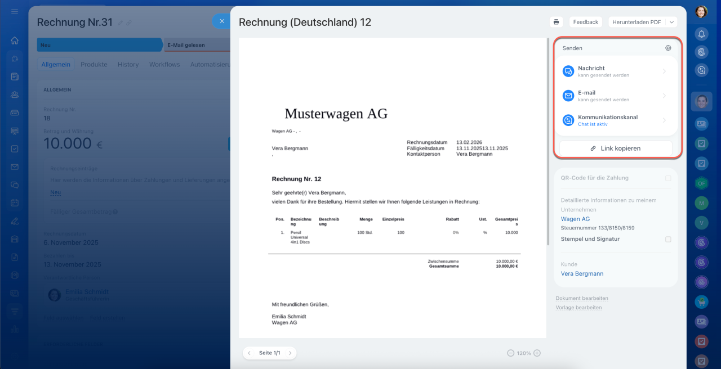Go to next page in page navigator
This screenshot has height=369, width=721.
pyautogui.click(x=290, y=353)
